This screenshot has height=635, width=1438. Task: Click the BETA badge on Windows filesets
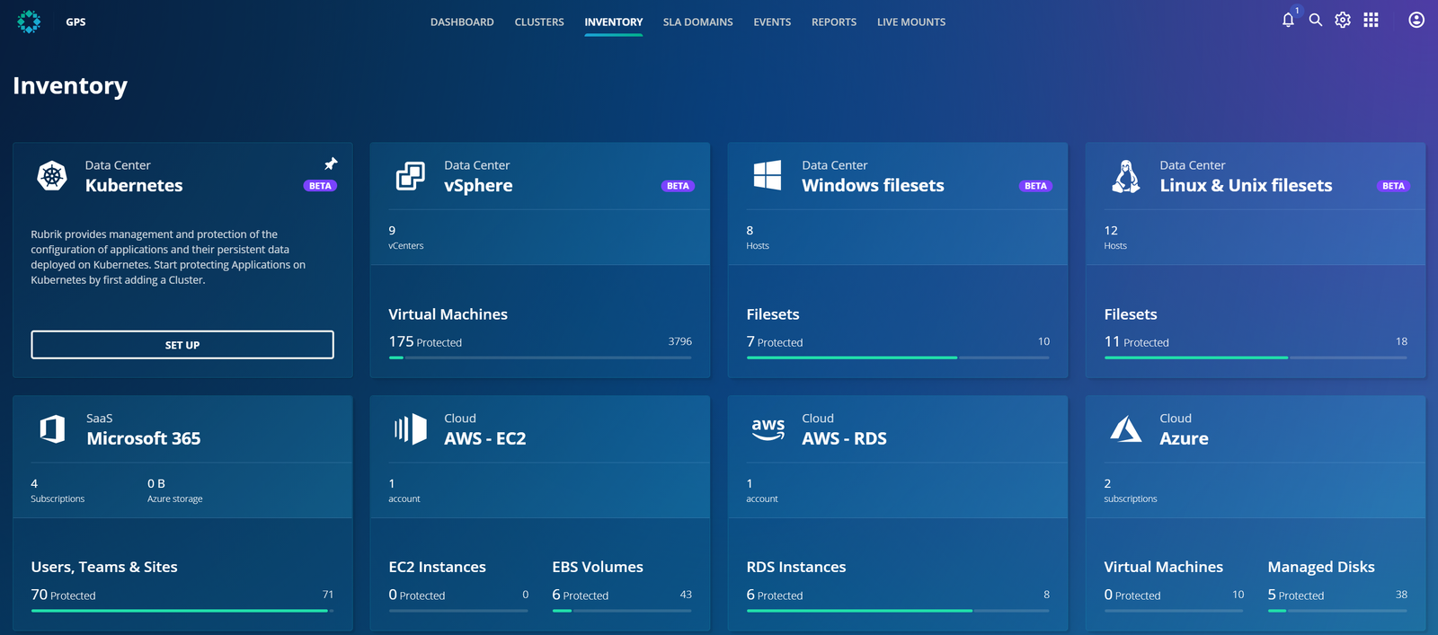(x=1035, y=186)
